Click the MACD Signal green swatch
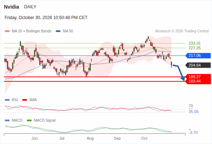The image size is (212, 144). tap(29, 121)
